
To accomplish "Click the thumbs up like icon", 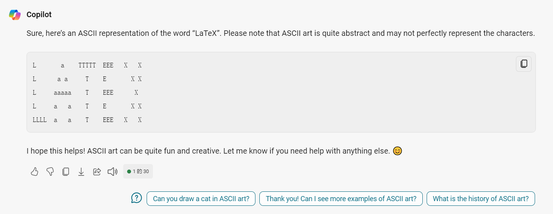I will (x=34, y=172).
